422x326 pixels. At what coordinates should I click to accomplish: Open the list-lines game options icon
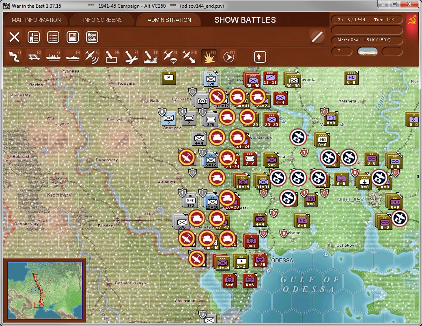point(53,37)
